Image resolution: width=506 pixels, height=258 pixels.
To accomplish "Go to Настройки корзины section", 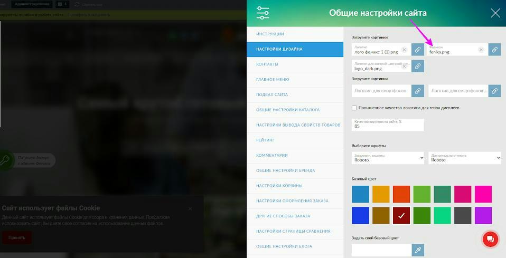I will (x=280, y=186).
